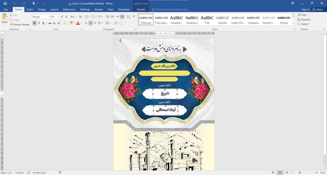Click the Share button

pos(317,9)
